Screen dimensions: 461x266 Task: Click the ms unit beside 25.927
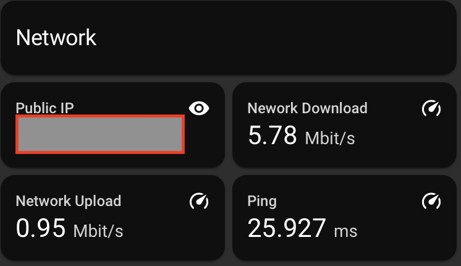(345, 231)
